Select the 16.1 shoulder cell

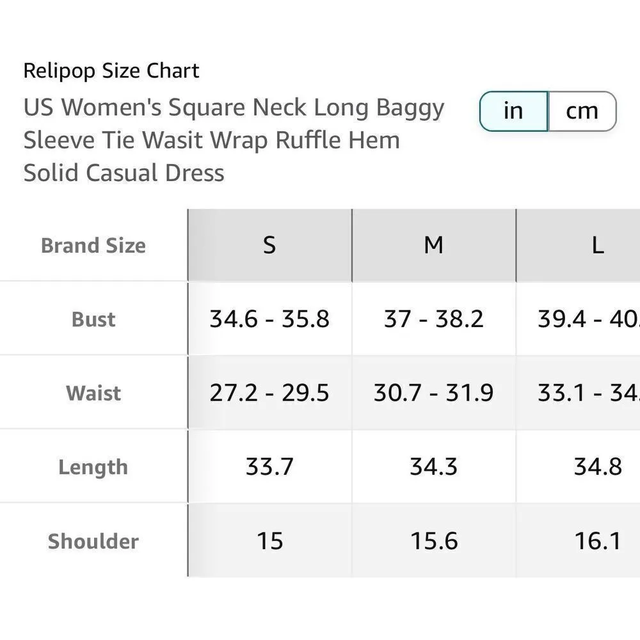pyautogui.click(x=597, y=541)
